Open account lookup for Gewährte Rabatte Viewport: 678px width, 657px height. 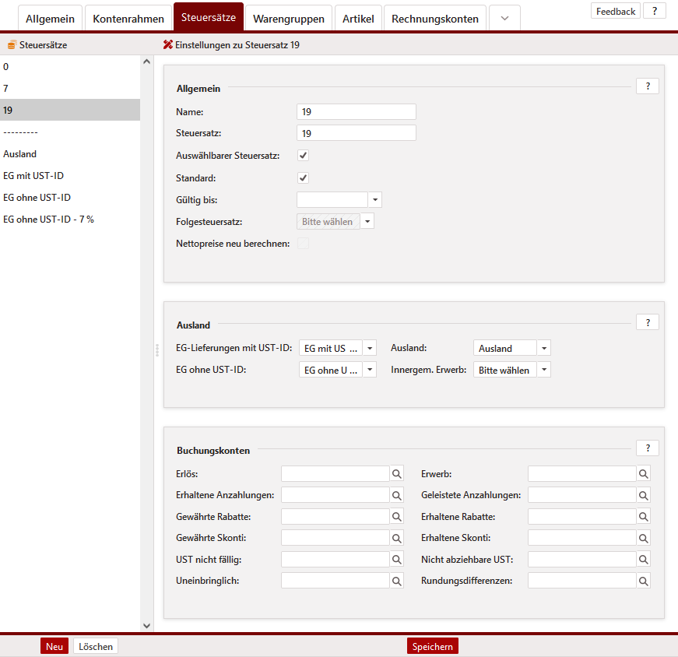pyautogui.click(x=396, y=516)
